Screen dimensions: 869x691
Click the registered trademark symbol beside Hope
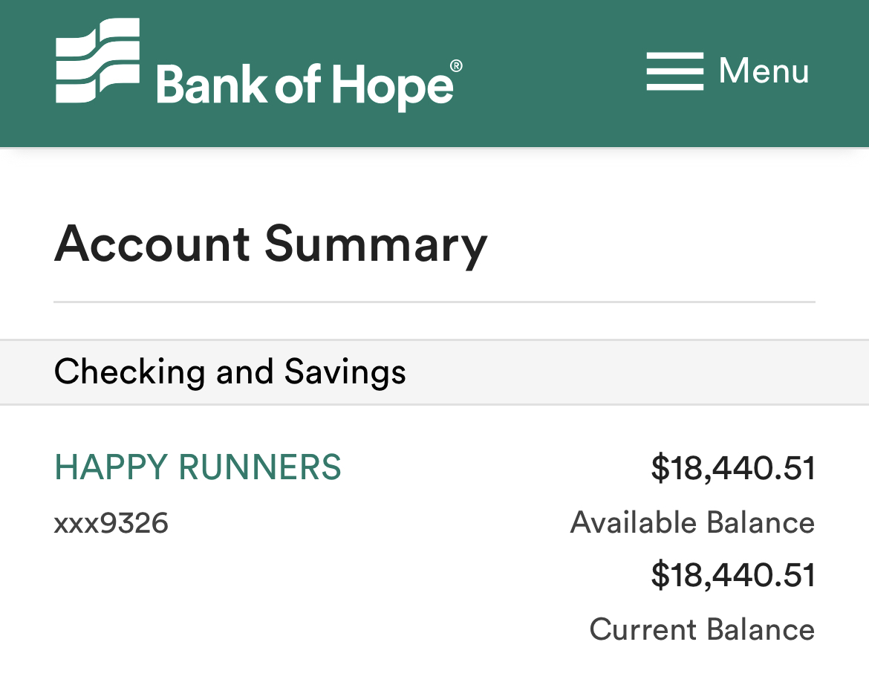(x=456, y=66)
